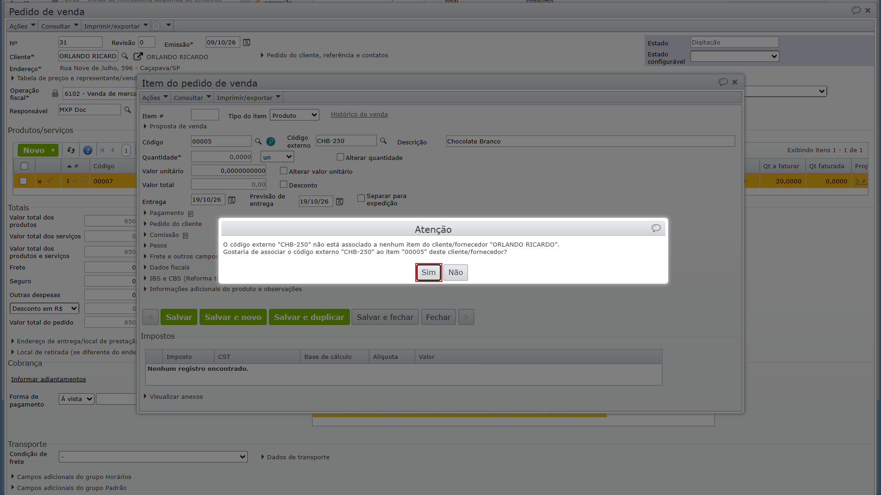The image size is (881, 495).
Task: Refresh the Produtos/serviços grid
Action: coord(71,150)
